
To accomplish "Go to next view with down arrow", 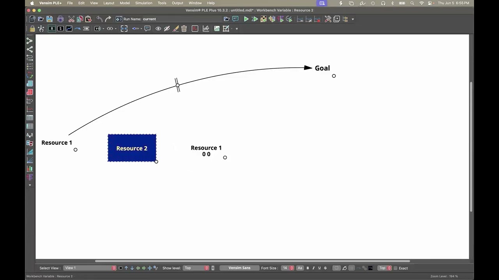I will coord(132,268).
